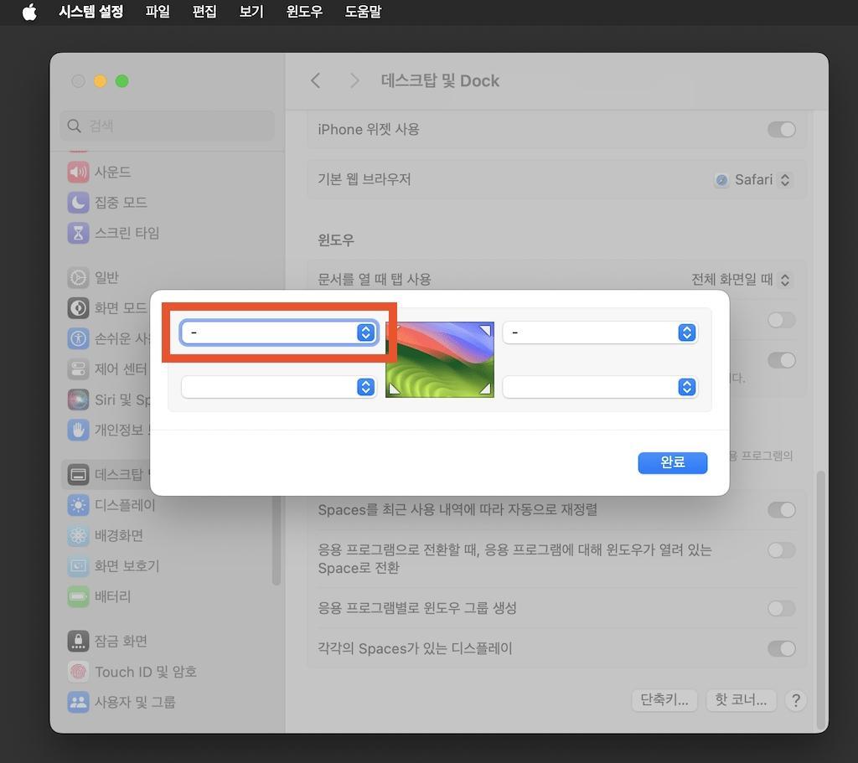The width and height of the screenshot is (858, 763).
Task: Open the 기본 웹 브라우저 Safari dropdown
Action: click(753, 180)
